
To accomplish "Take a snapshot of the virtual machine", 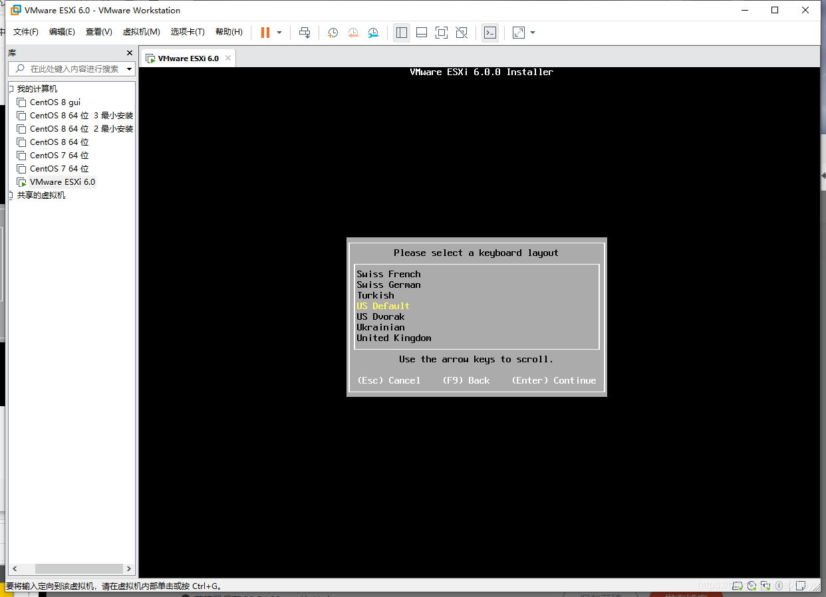I will click(x=333, y=32).
